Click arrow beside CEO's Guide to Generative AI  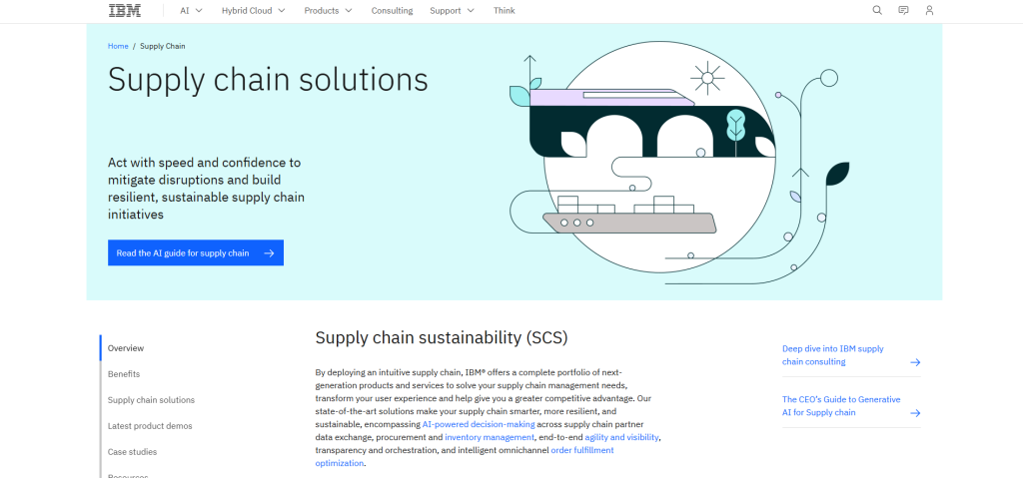[915, 413]
